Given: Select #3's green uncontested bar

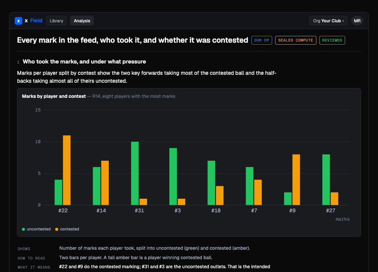Looking at the screenshot, I should 173,176.
